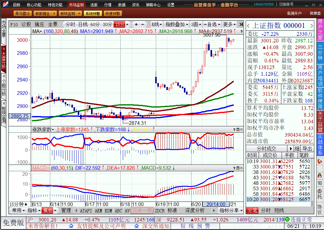Open the 自选 dropdown

click(212, 25)
